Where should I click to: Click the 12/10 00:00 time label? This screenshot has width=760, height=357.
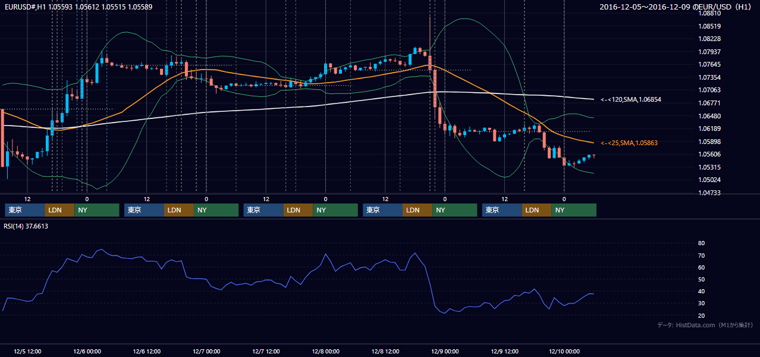(564, 351)
